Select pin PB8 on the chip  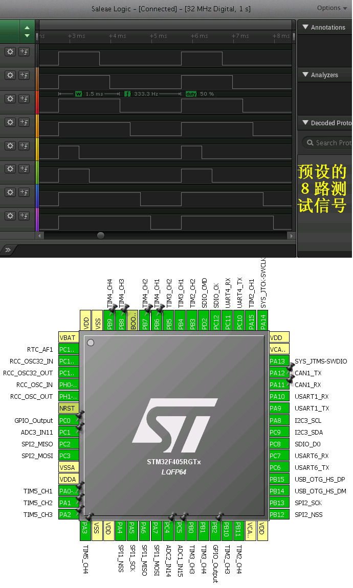click(x=121, y=320)
